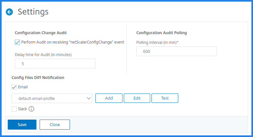Screen dimensions: 253x137
Task: Save the audit settings
Action: tap(22, 124)
